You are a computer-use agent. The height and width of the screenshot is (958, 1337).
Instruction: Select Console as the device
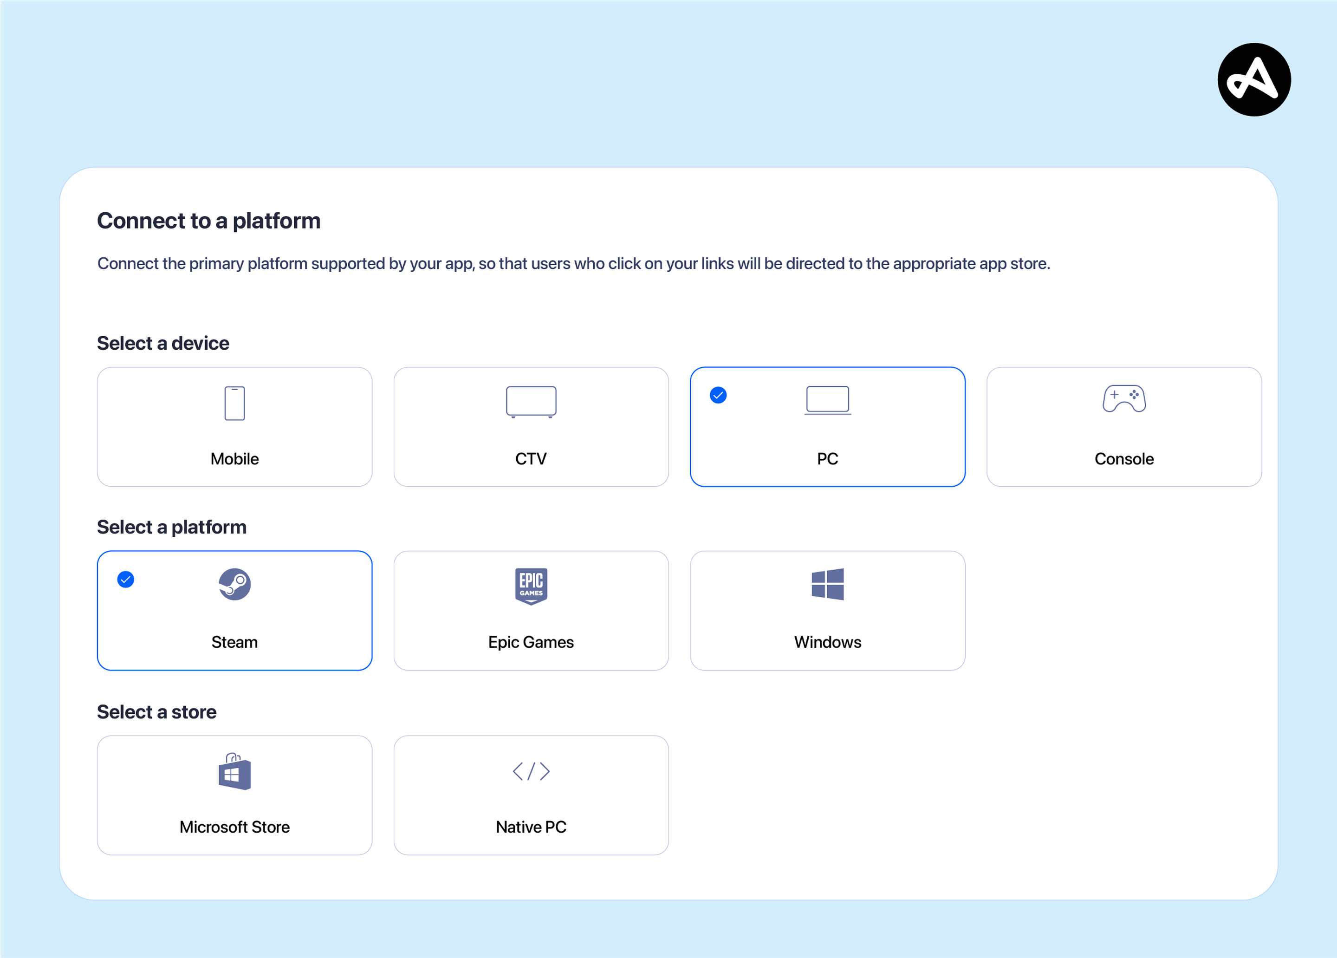point(1123,427)
